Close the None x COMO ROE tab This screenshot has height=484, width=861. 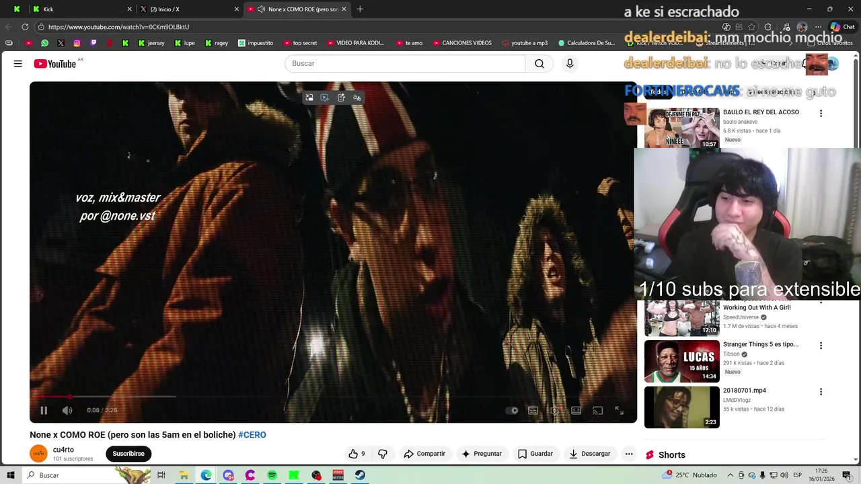coord(344,9)
